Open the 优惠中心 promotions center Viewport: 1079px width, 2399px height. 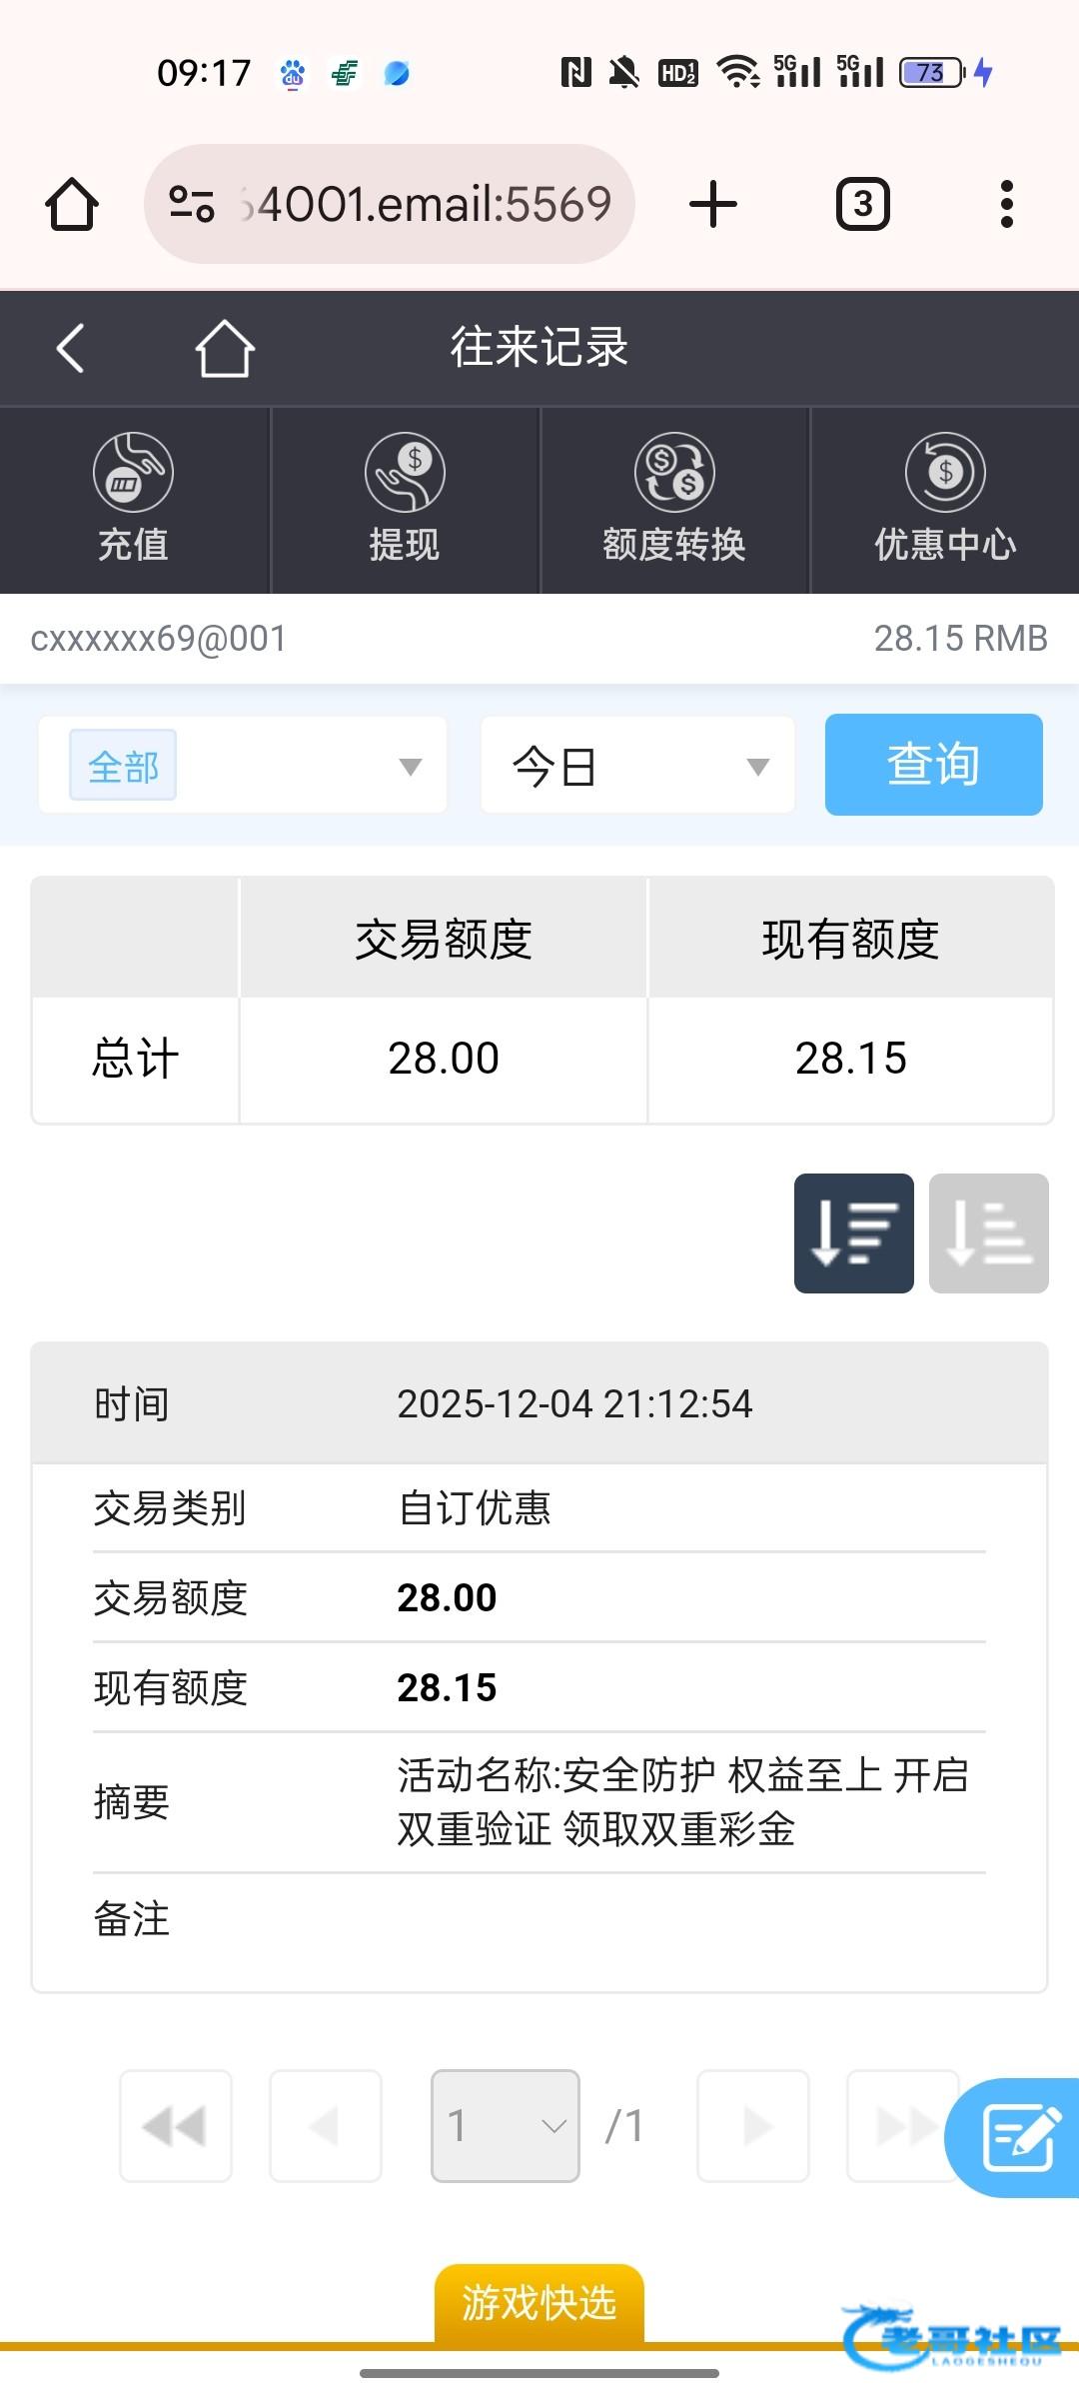click(945, 499)
